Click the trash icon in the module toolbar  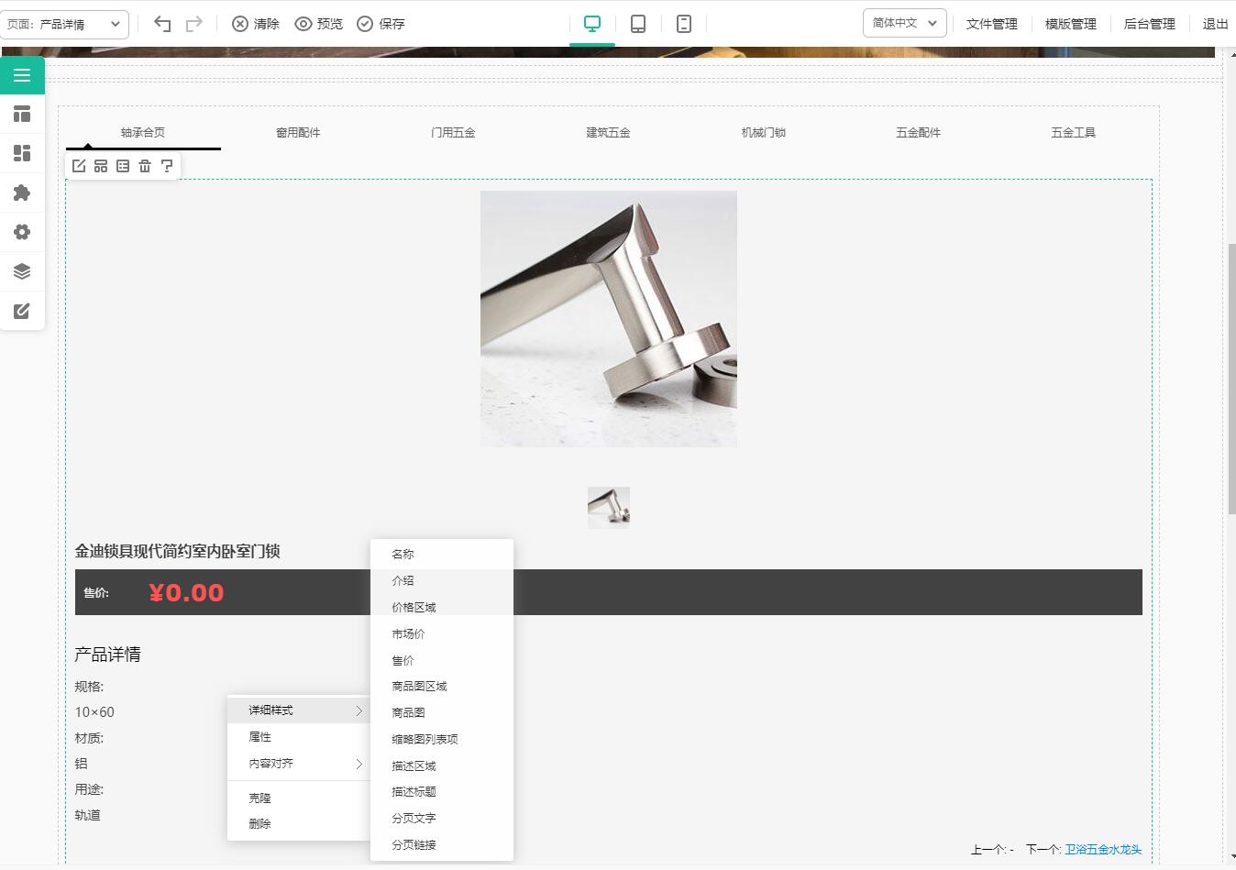[x=145, y=166]
